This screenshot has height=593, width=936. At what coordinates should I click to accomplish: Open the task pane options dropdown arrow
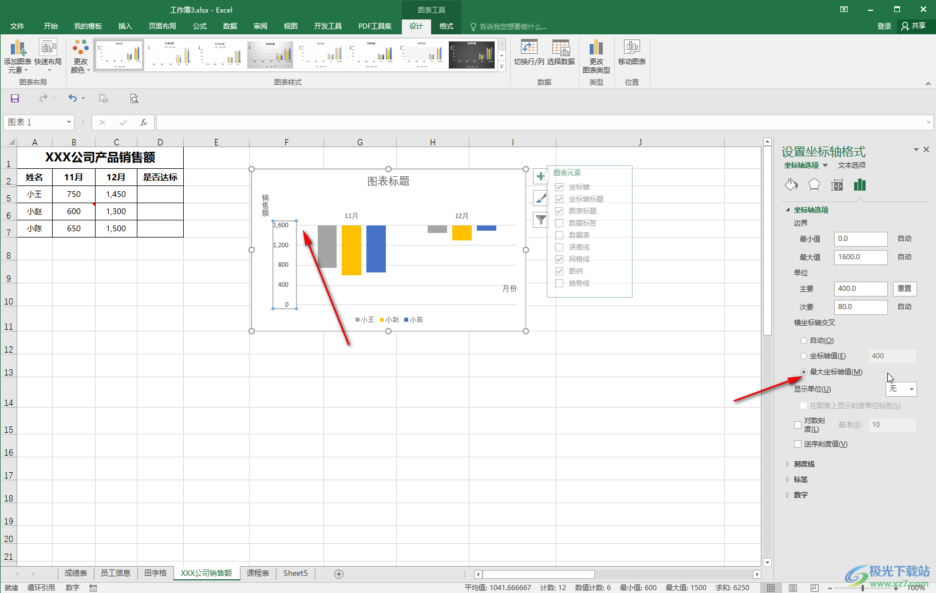(916, 149)
